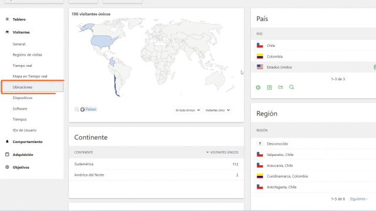Click the flag beside Valparaíso, Chile

point(260,155)
